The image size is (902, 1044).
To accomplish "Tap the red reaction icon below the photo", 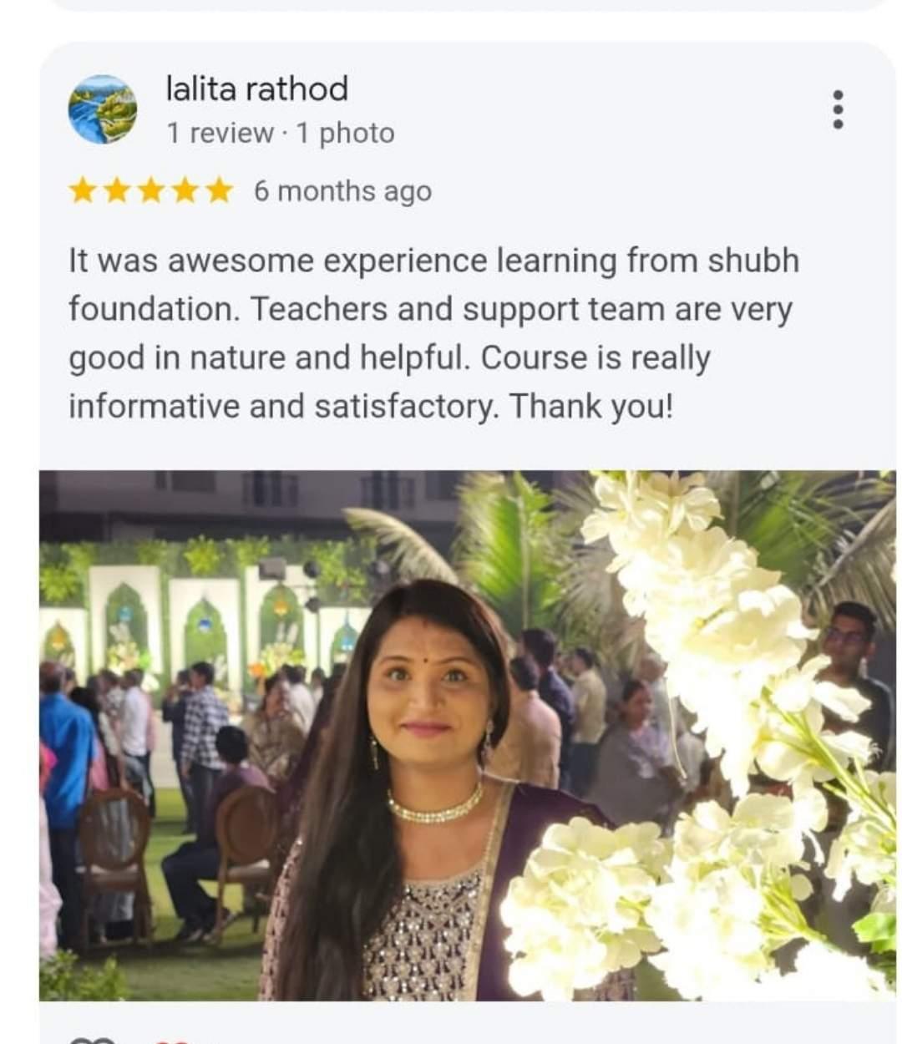I will tap(173, 1041).
